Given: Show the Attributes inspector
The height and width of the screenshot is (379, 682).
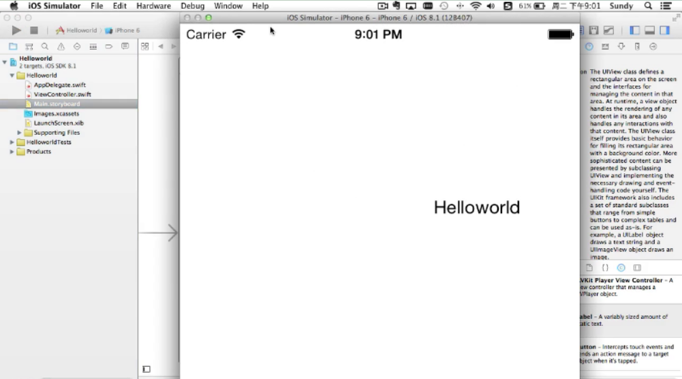Looking at the screenshot, I should pyautogui.click(x=621, y=46).
